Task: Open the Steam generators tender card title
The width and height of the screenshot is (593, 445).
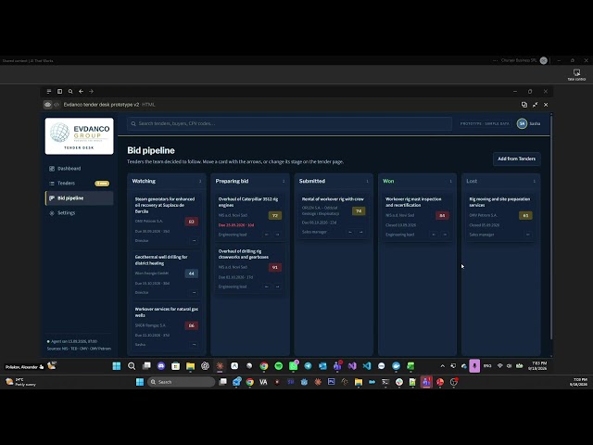Action: point(165,205)
